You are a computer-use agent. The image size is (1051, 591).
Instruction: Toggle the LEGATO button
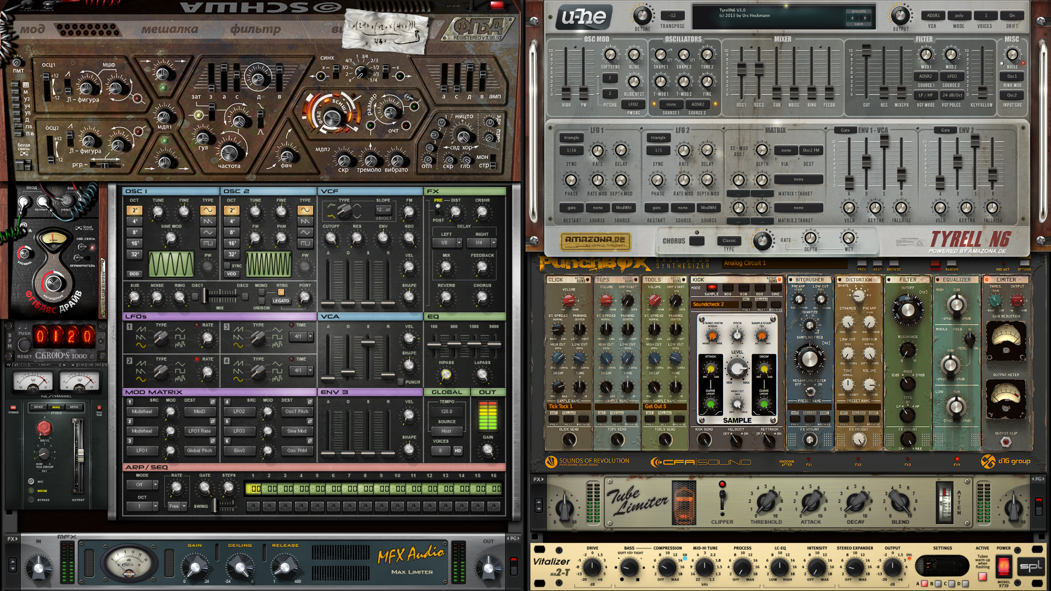point(281,300)
